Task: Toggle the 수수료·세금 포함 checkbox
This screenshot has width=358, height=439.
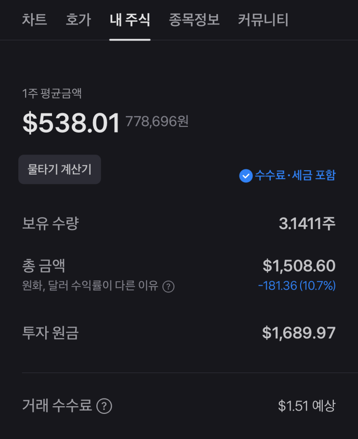Action: coord(246,176)
